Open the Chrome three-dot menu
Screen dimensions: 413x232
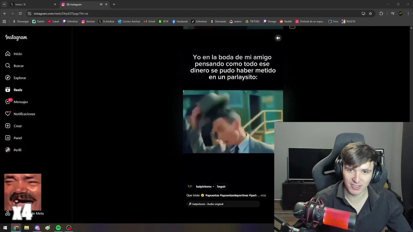(408, 14)
